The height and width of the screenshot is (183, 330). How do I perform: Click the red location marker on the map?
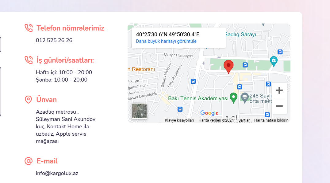click(x=228, y=66)
